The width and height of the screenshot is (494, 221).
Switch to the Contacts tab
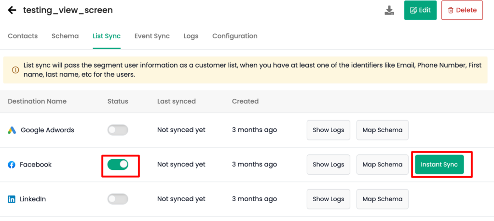pos(23,36)
